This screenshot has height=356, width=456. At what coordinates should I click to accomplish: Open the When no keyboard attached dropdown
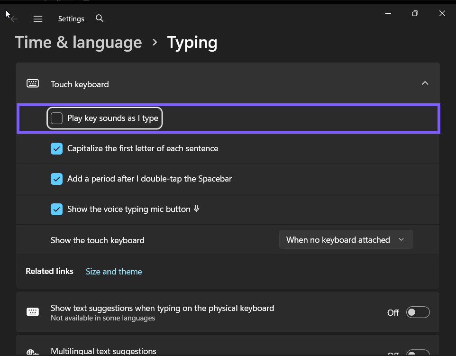[346, 240]
